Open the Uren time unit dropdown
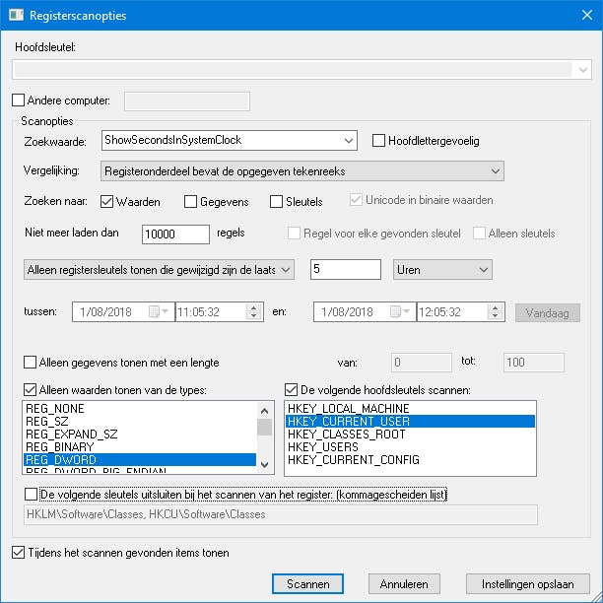Image resolution: width=603 pixels, height=603 pixels. click(x=442, y=270)
